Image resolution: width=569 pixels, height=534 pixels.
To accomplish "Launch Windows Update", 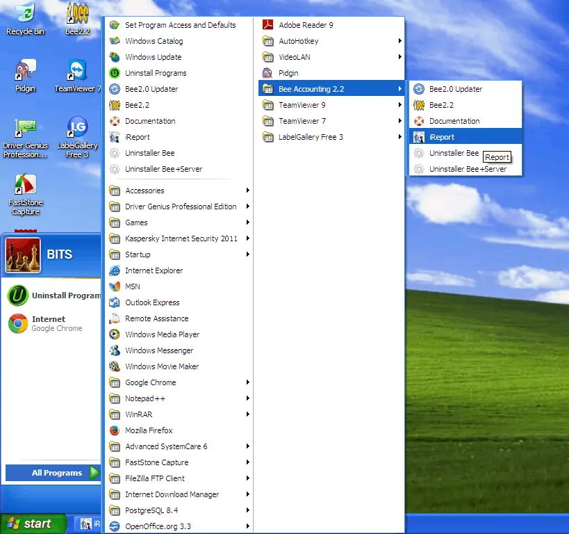I will pos(179,57).
